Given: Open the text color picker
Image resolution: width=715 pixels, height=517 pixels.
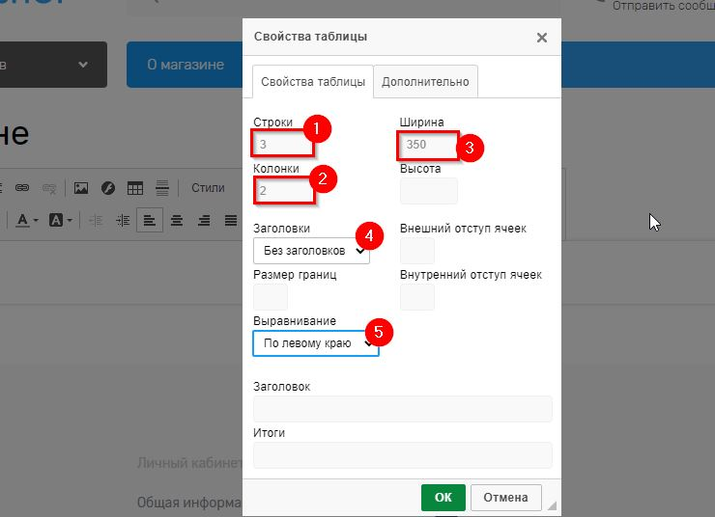Looking at the screenshot, I should (26, 220).
